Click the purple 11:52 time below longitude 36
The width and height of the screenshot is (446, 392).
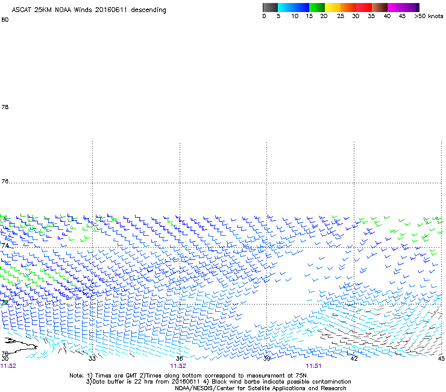click(x=178, y=366)
